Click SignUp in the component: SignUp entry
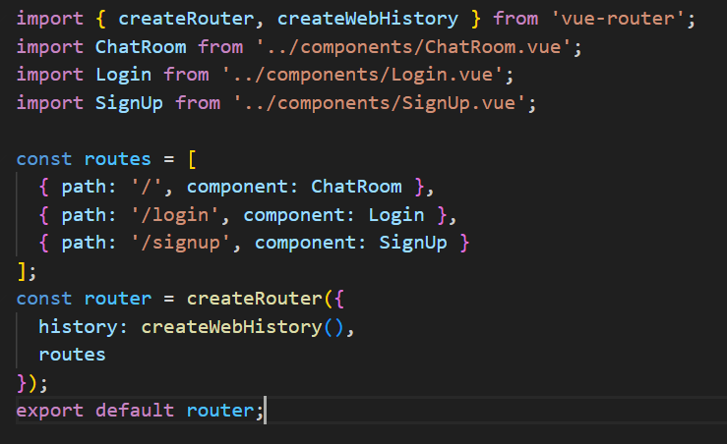 pyautogui.click(x=412, y=243)
